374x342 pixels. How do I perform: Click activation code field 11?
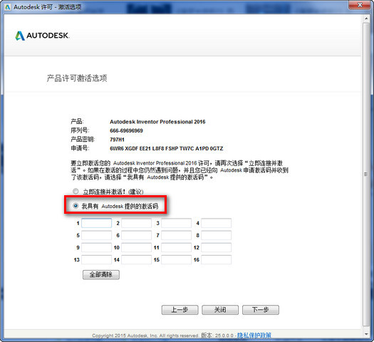[x=176, y=247]
